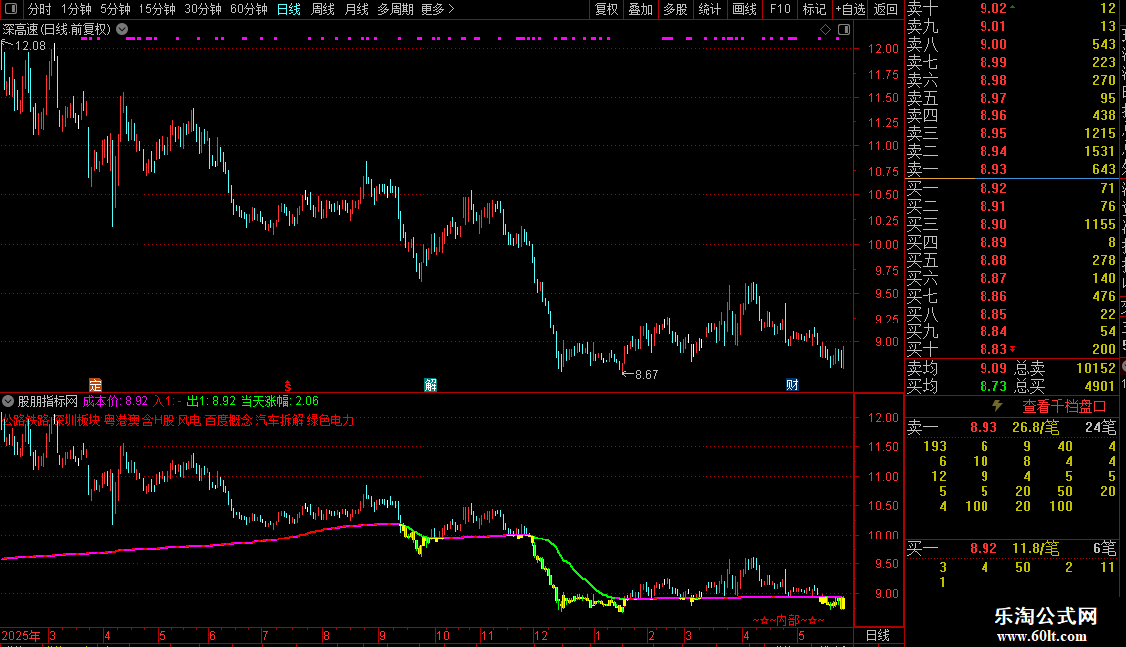Open F10 company information
Screen dimensions: 1126x647
pos(780,9)
